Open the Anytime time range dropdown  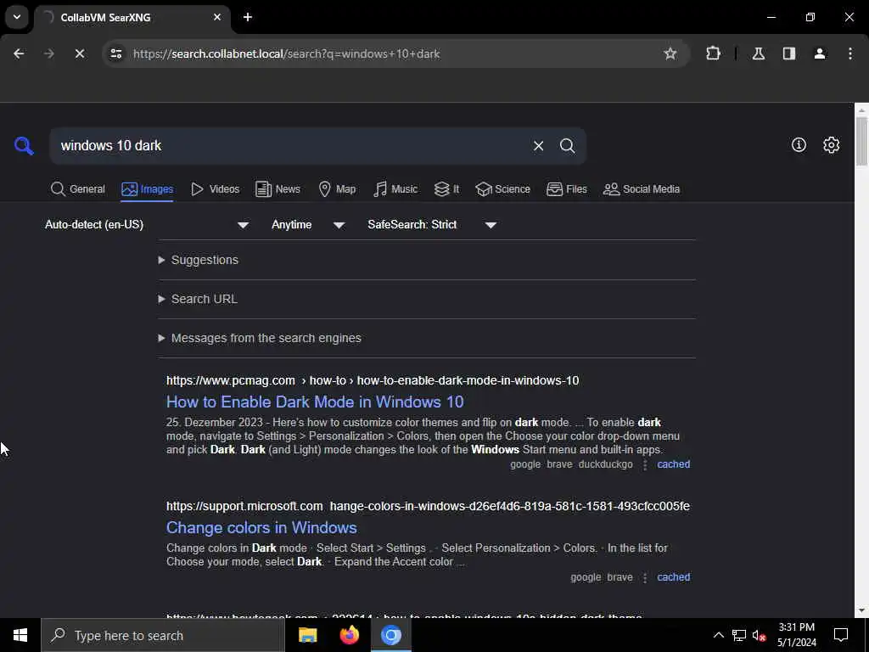pyautogui.click(x=308, y=224)
